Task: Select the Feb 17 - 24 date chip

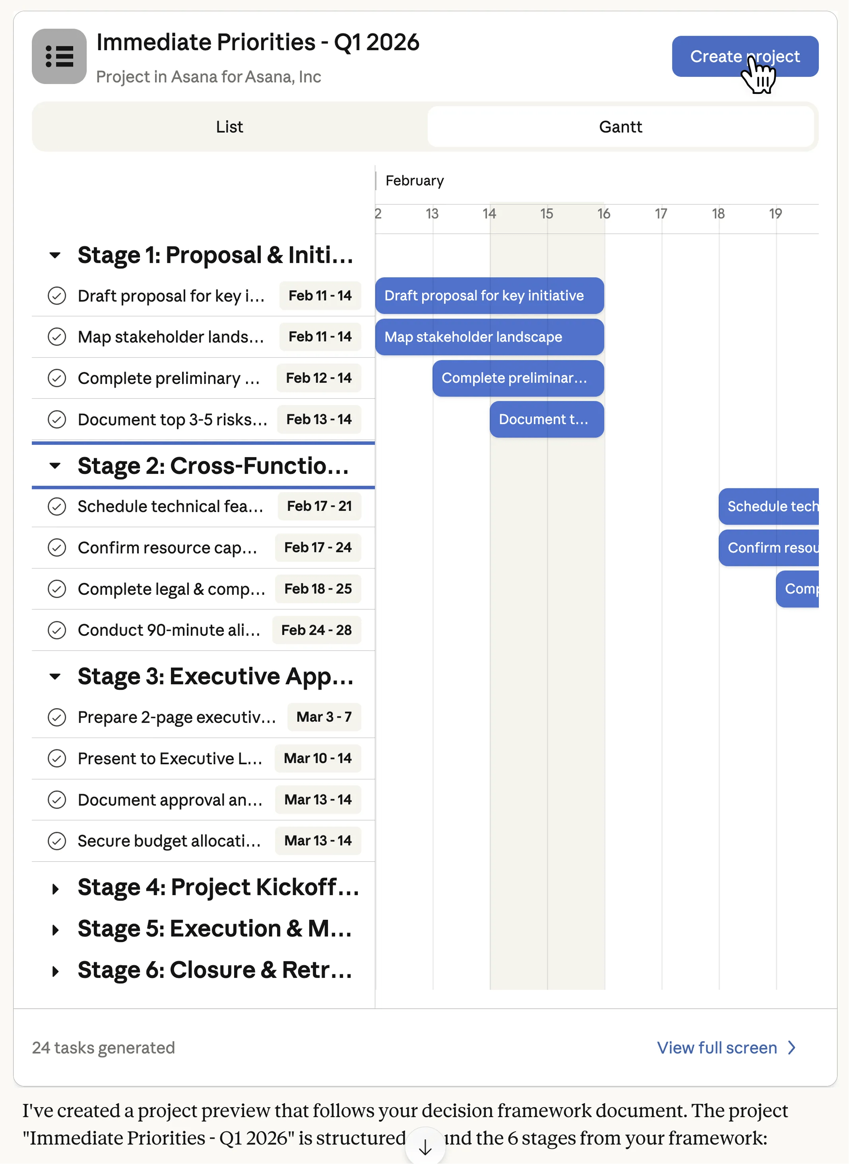Action: click(x=318, y=547)
